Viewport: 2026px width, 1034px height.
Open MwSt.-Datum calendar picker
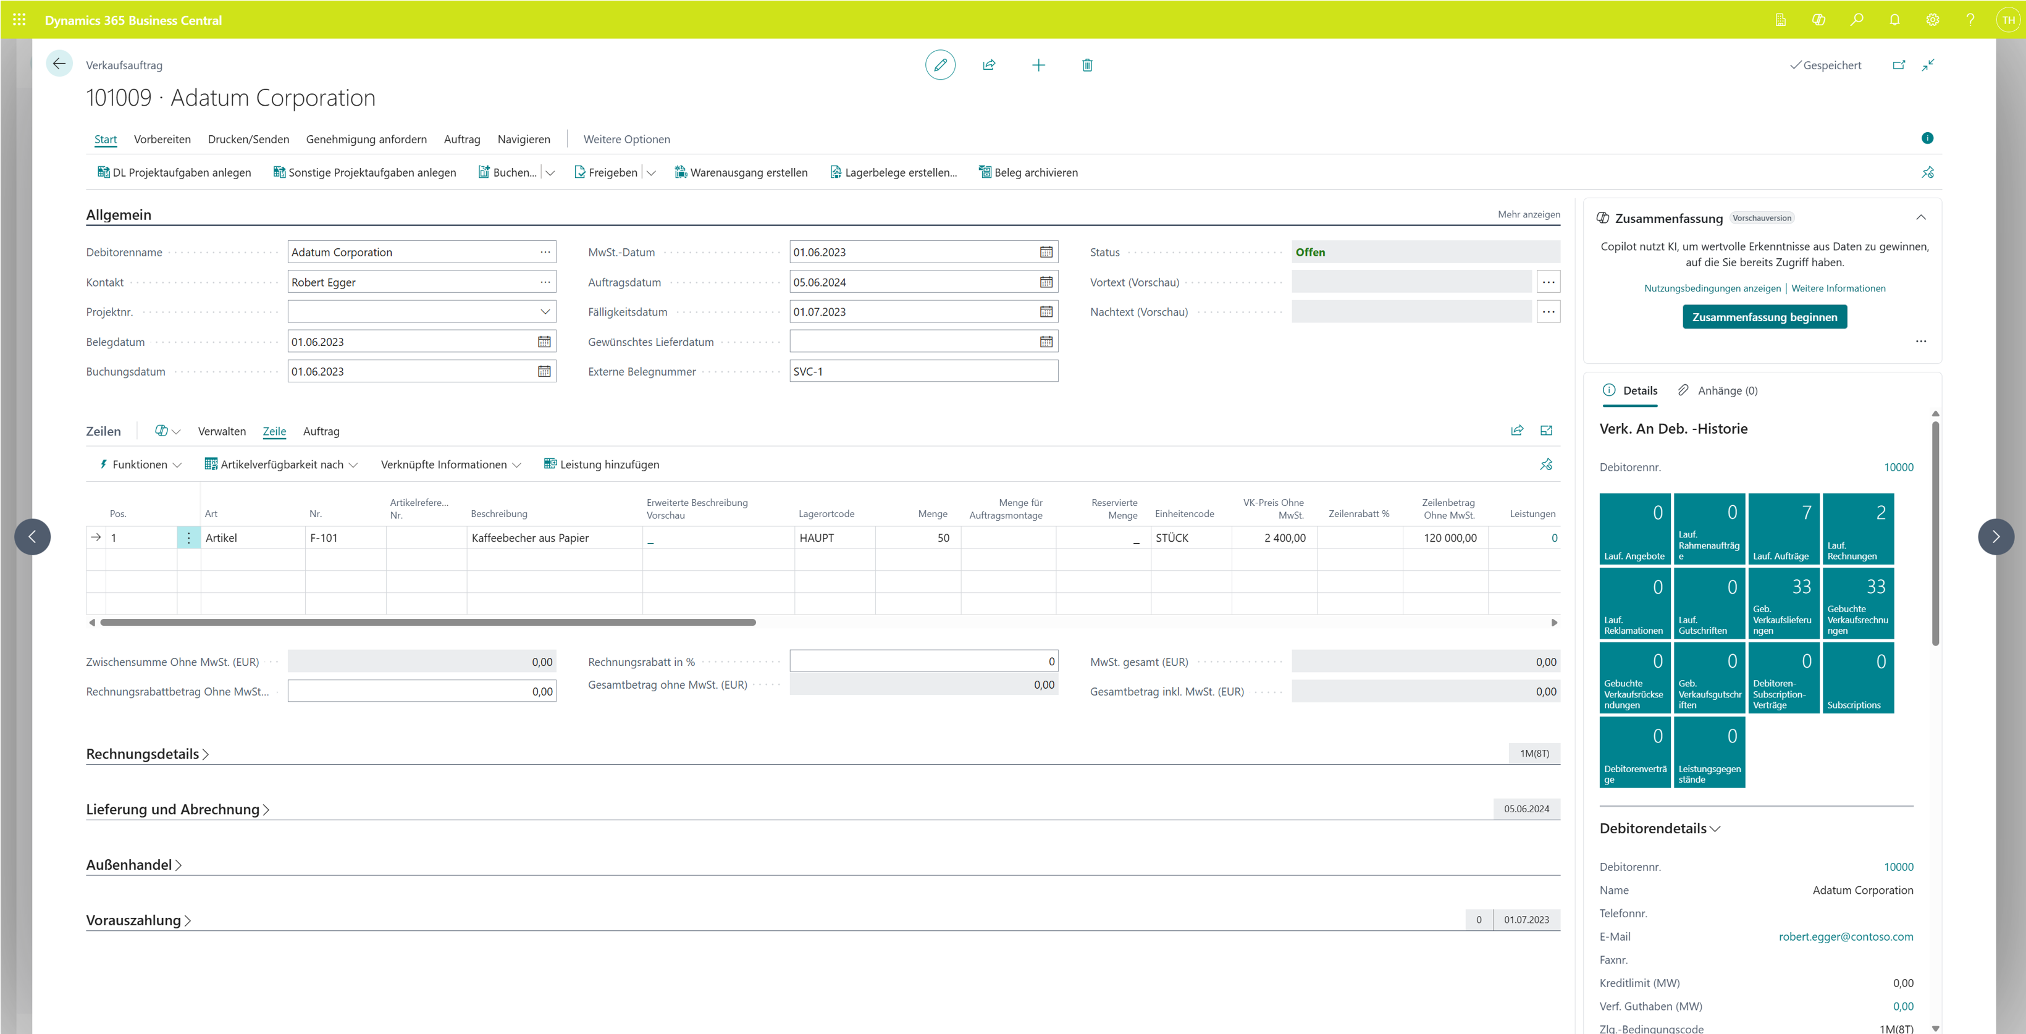[x=1046, y=253]
